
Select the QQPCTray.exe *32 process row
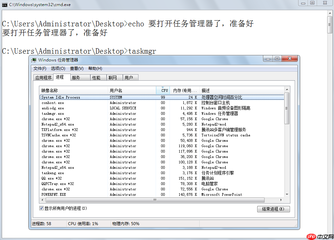pos(162,184)
